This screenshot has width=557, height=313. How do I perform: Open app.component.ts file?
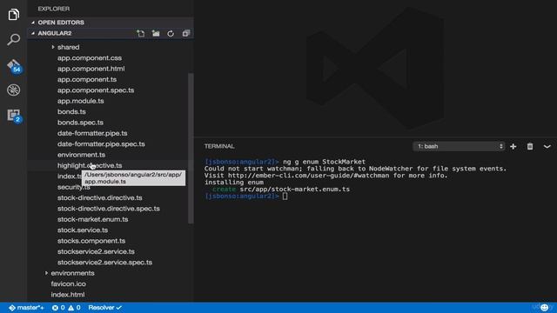(x=87, y=79)
